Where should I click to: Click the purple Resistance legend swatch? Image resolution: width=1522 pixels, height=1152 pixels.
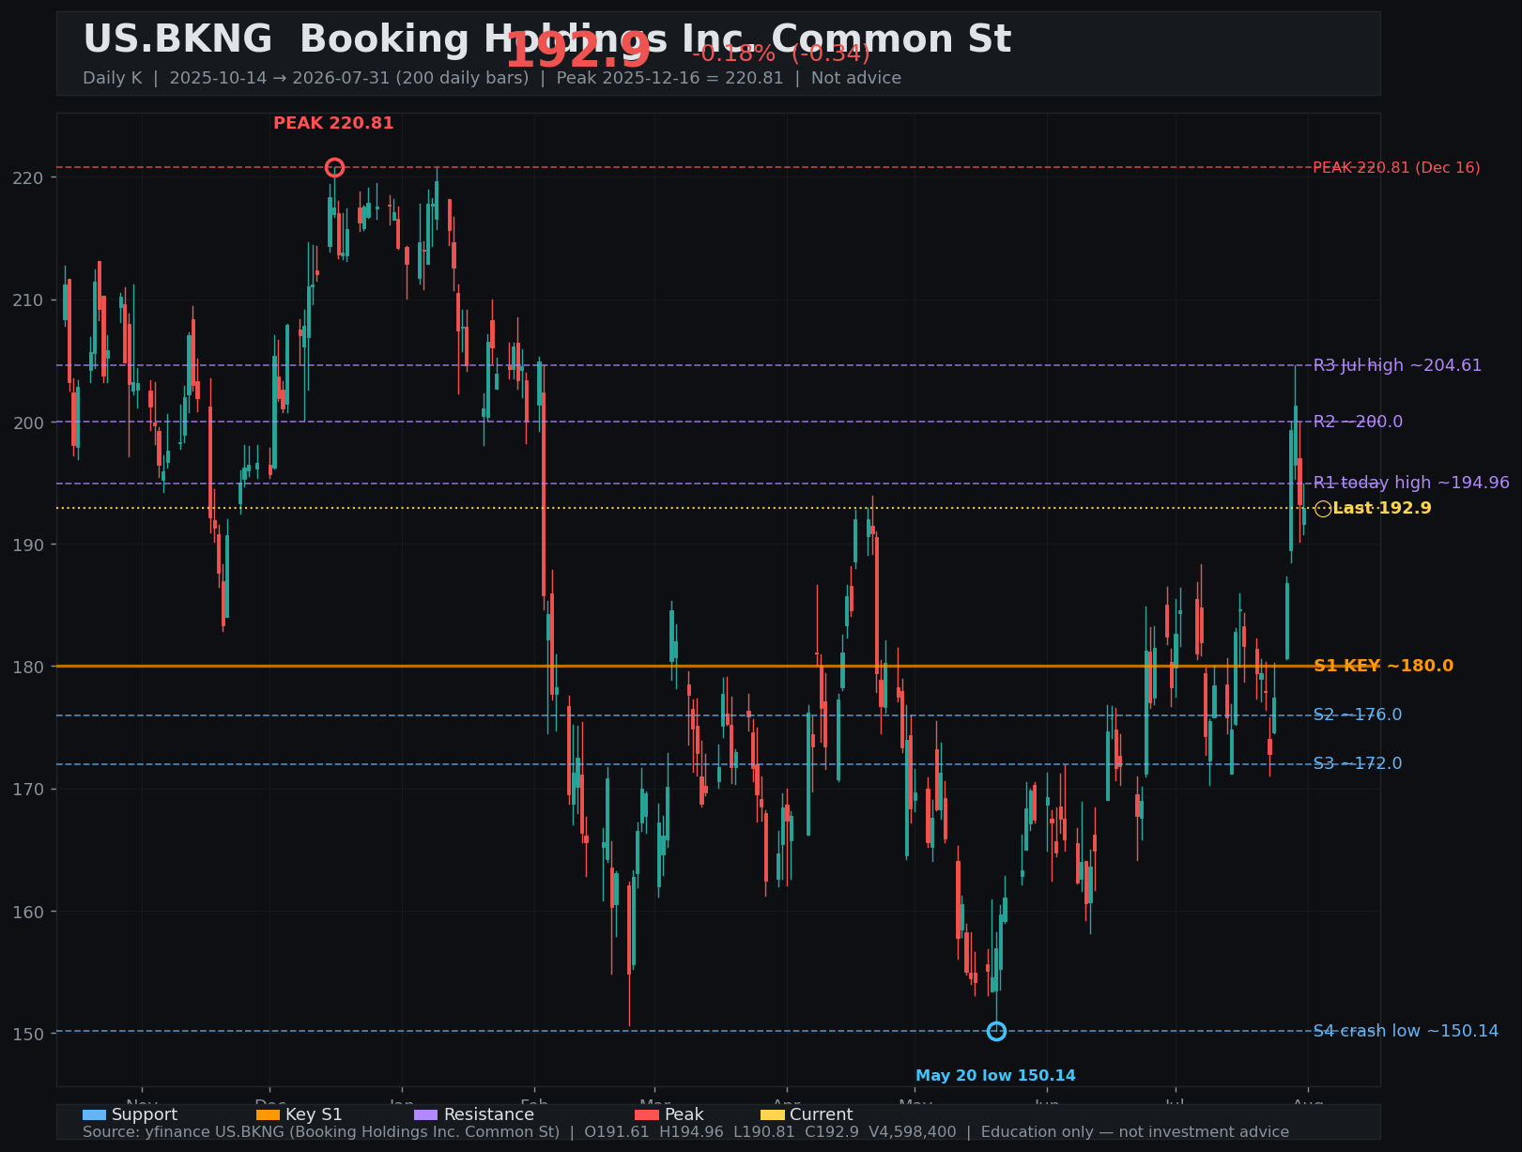tap(426, 1114)
